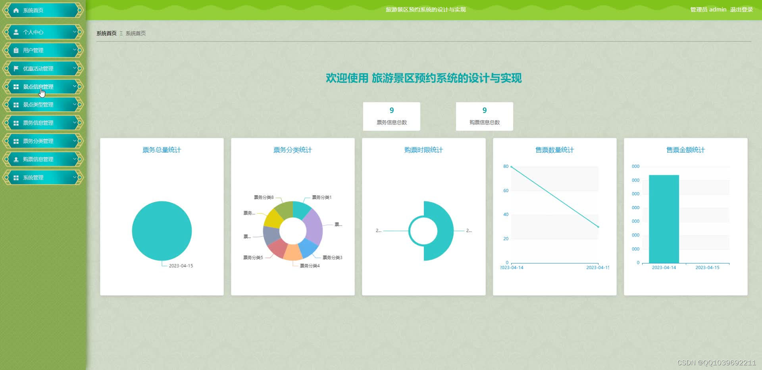
Task: Click the 退出登录 logout link
Action: pyautogui.click(x=741, y=10)
